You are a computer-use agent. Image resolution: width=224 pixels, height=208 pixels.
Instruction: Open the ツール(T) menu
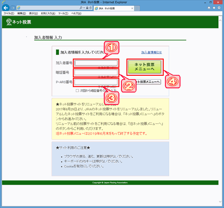(63, 13)
